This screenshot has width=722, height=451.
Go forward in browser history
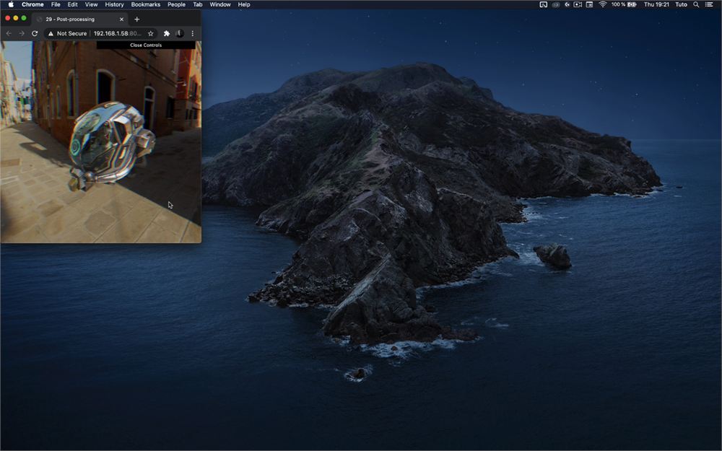(22, 34)
